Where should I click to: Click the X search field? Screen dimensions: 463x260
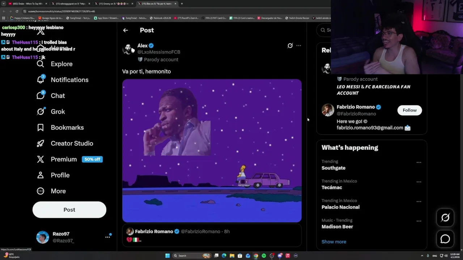324,30
